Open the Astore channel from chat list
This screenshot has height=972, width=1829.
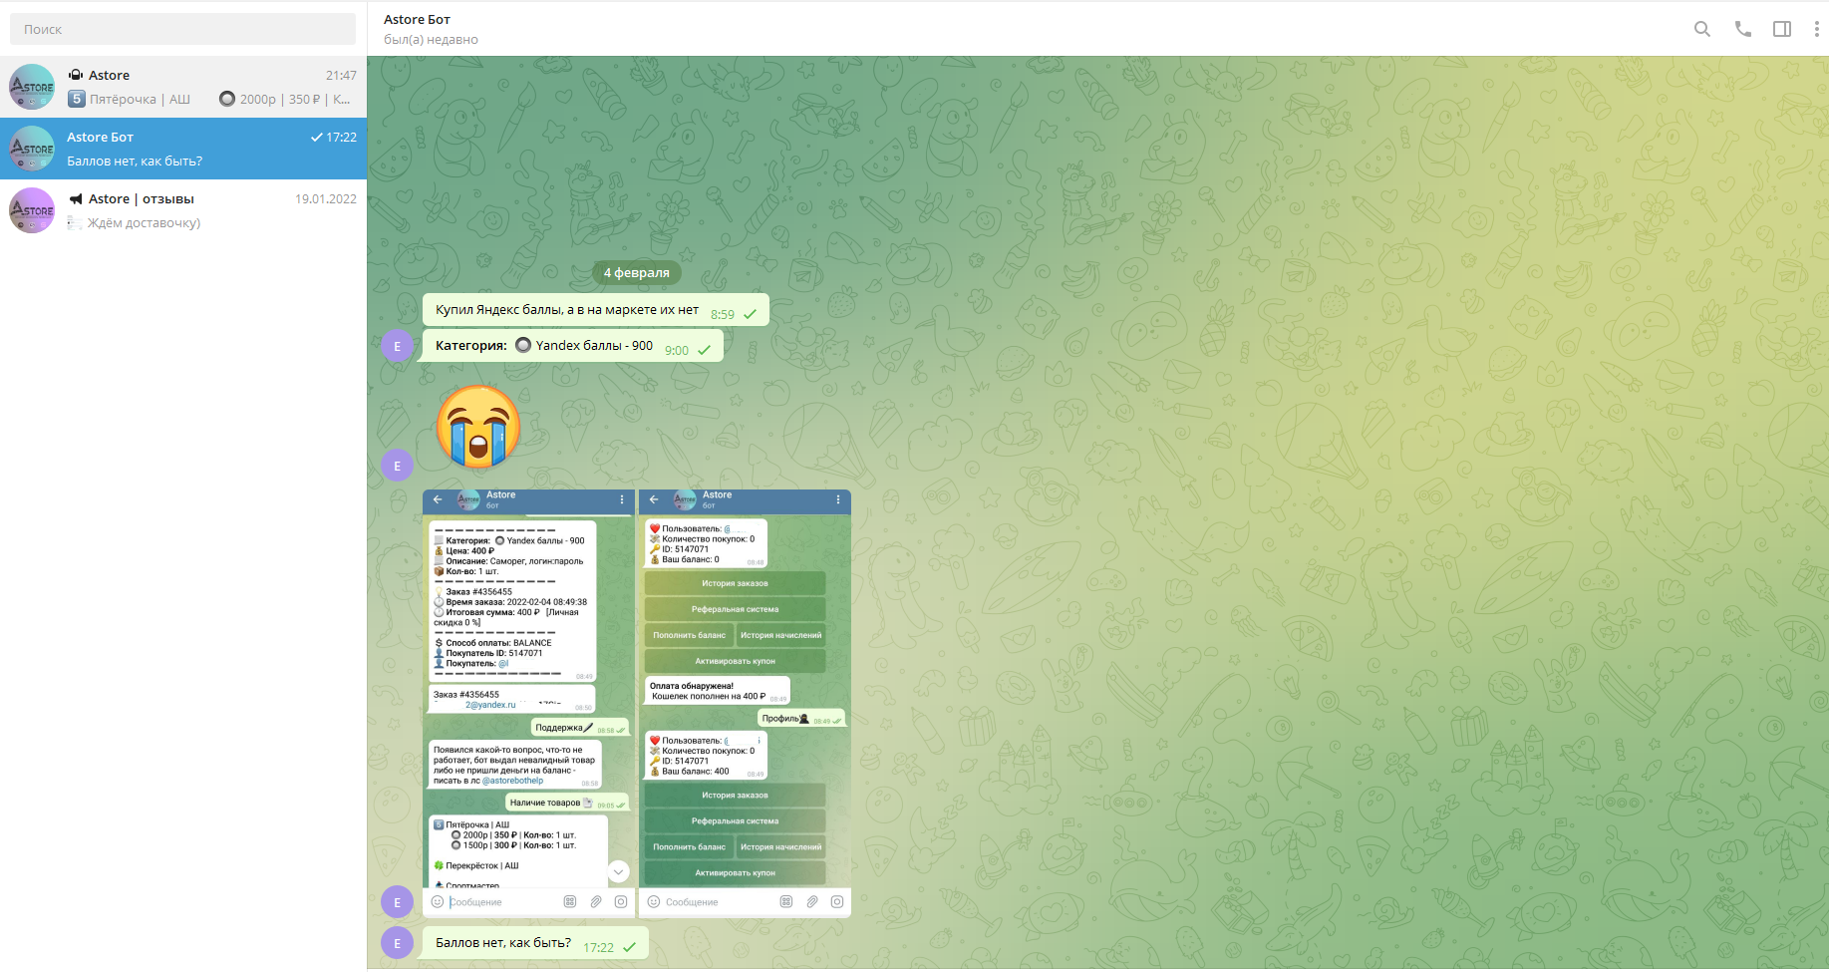point(183,87)
